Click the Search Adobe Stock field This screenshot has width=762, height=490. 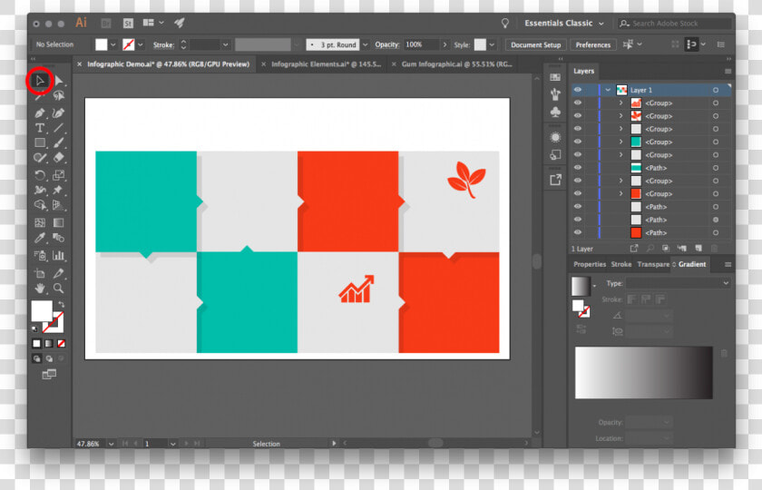click(675, 24)
